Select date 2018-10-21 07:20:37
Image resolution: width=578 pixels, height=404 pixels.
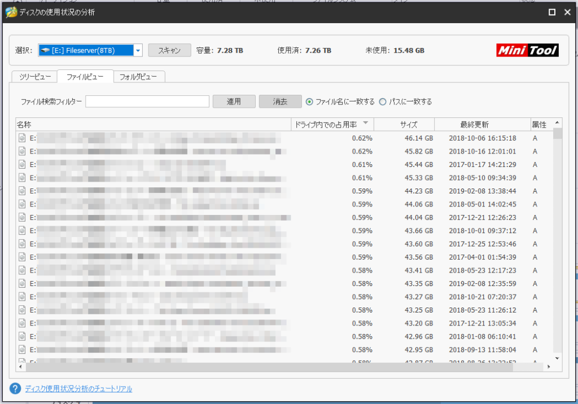[483, 297]
